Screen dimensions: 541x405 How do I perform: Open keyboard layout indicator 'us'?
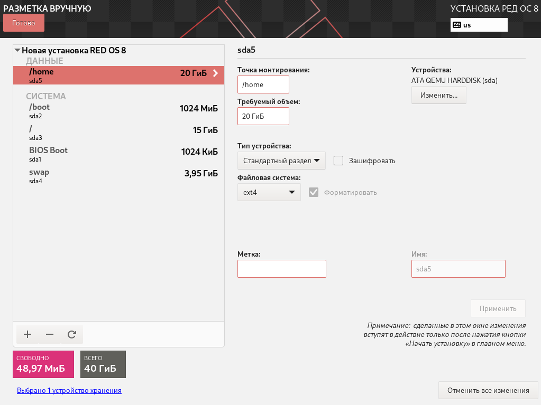tap(479, 25)
